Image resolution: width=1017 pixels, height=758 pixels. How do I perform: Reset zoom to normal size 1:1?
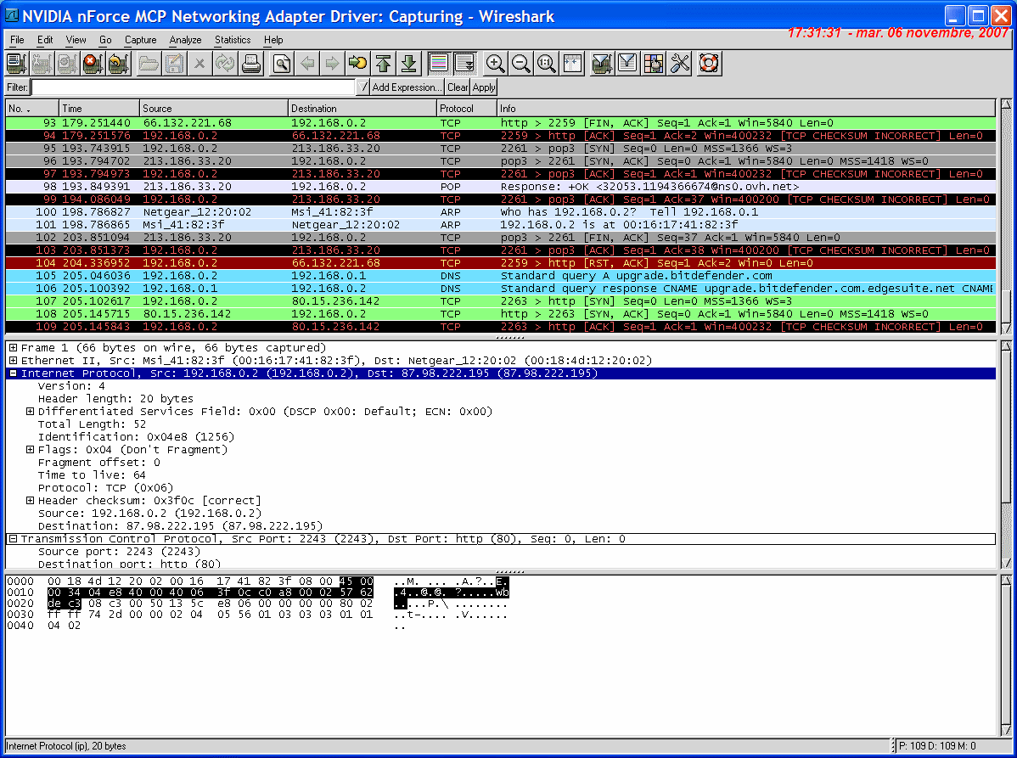pyautogui.click(x=547, y=64)
